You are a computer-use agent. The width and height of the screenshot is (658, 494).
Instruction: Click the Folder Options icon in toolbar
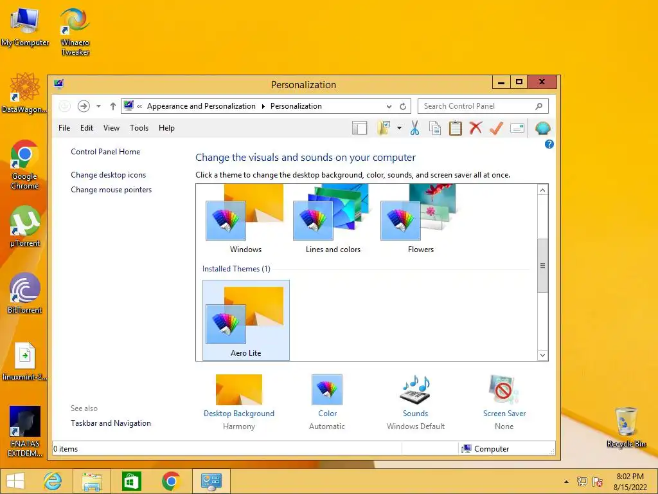pos(384,128)
